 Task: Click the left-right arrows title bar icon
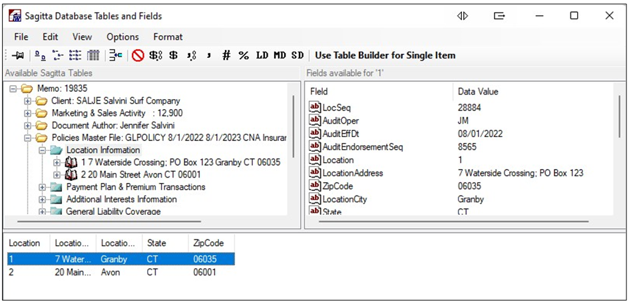(x=463, y=16)
